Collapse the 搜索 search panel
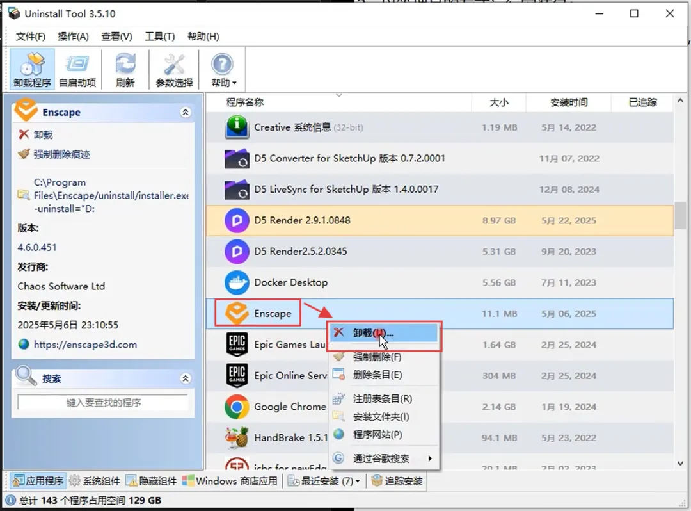This screenshot has height=511, width=691. click(x=186, y=378)
